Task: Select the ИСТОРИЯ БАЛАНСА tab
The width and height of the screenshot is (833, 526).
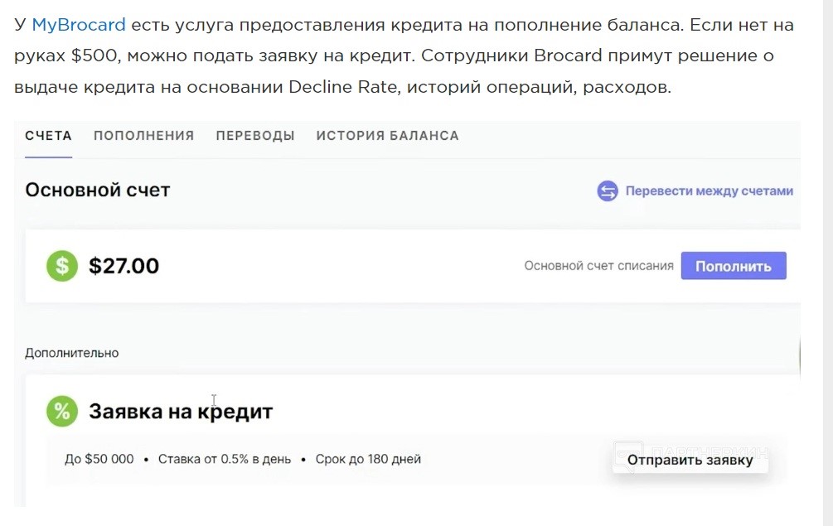Action: 387,136
